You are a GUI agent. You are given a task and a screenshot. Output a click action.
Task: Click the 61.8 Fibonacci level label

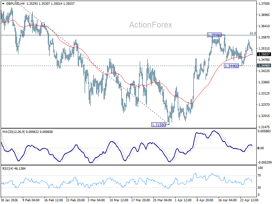253,33
